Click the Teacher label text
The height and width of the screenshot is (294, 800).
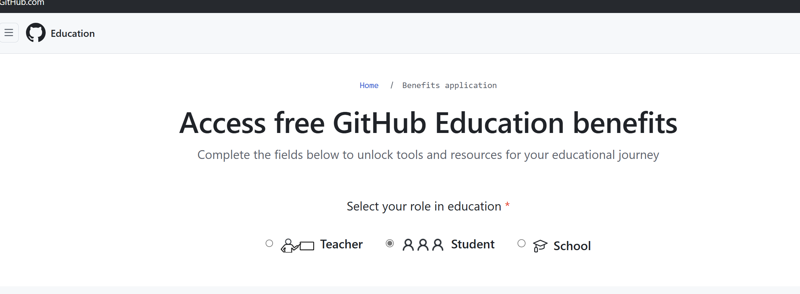pos(341,244)
